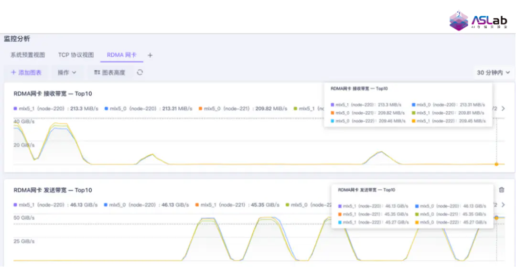Open the 30 分钟内 time range dropdown
The width and height of the screenshot is (516, 267).
pyautogui.click(x=493, y=73)
